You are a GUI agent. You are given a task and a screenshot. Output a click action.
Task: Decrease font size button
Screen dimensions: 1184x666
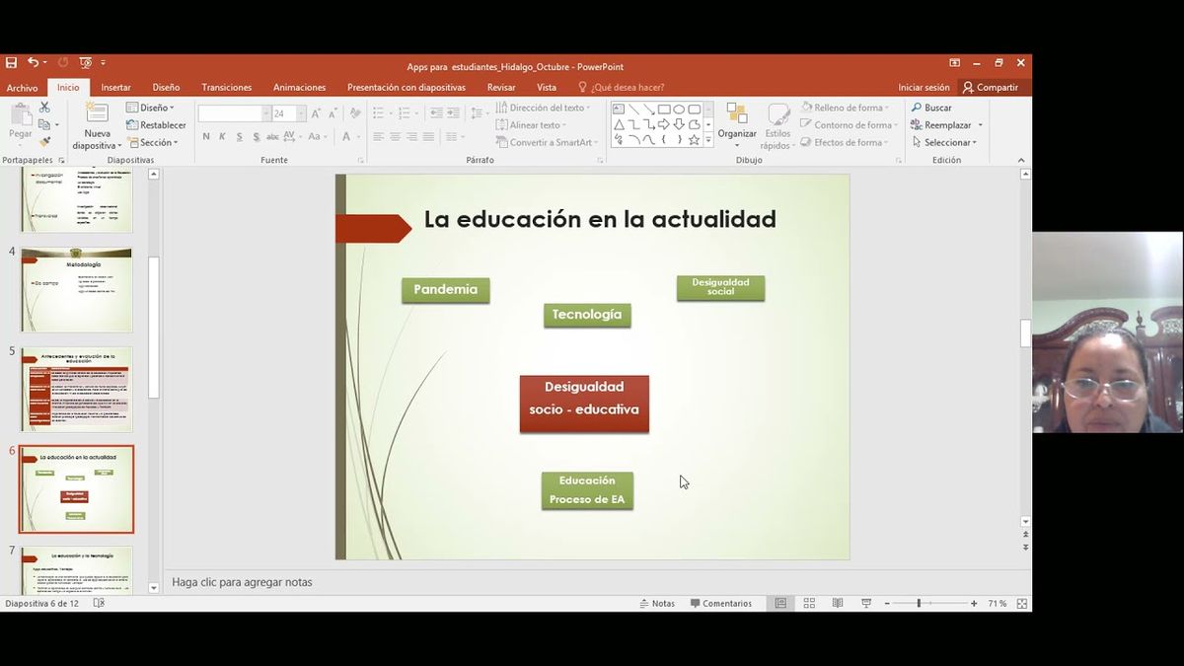(333, 113)
